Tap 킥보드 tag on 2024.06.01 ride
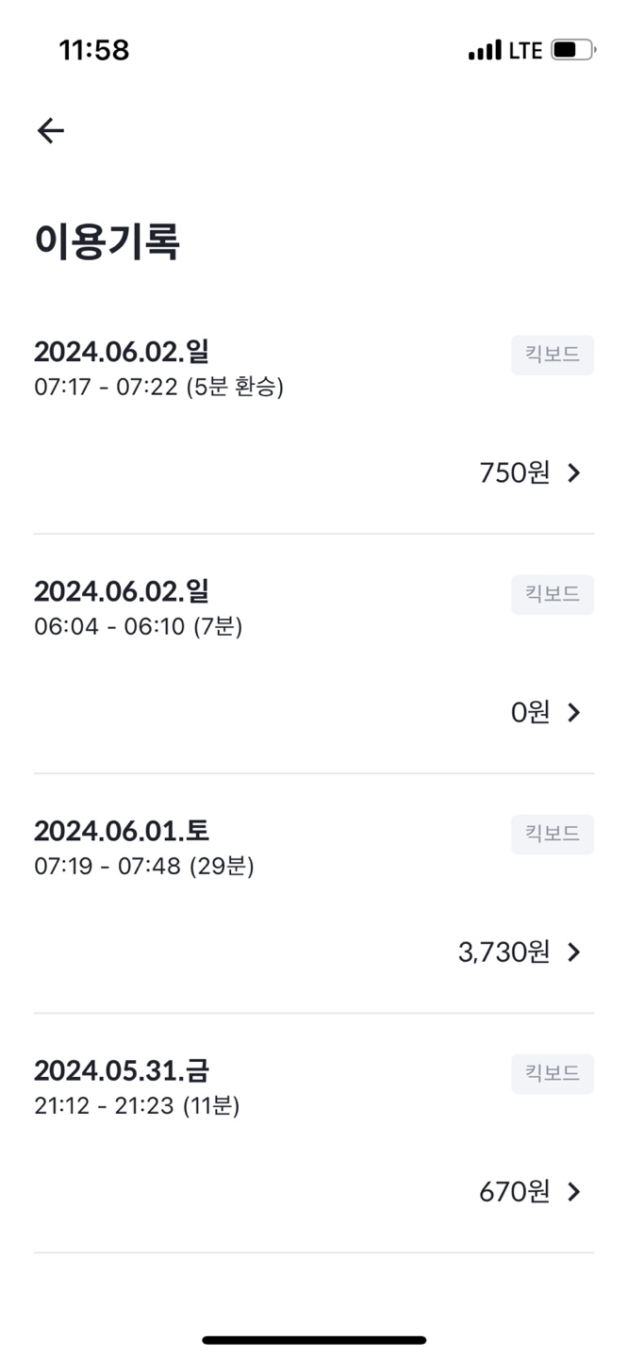The width and height of the screenshot is (628, 1358). 553,835
